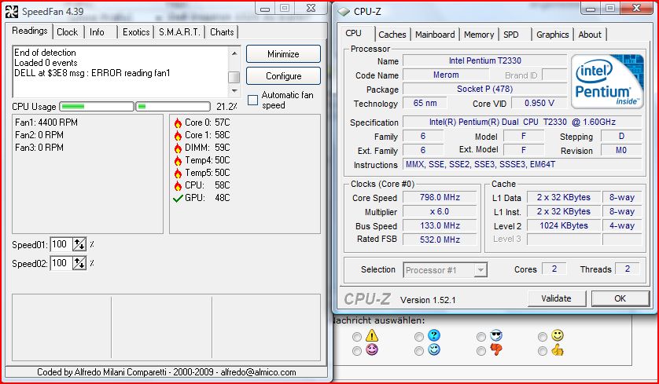Click the flame icon next to Core 0
Screen dimensions: 659x384
tap(178, 123)
